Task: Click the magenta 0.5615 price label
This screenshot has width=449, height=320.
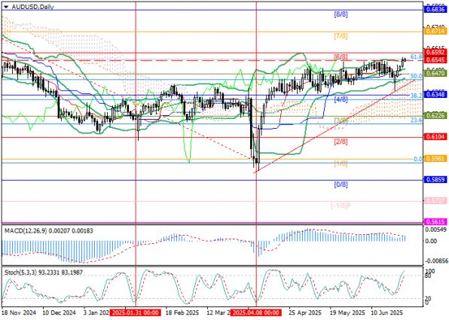Action: click(435, 222)
